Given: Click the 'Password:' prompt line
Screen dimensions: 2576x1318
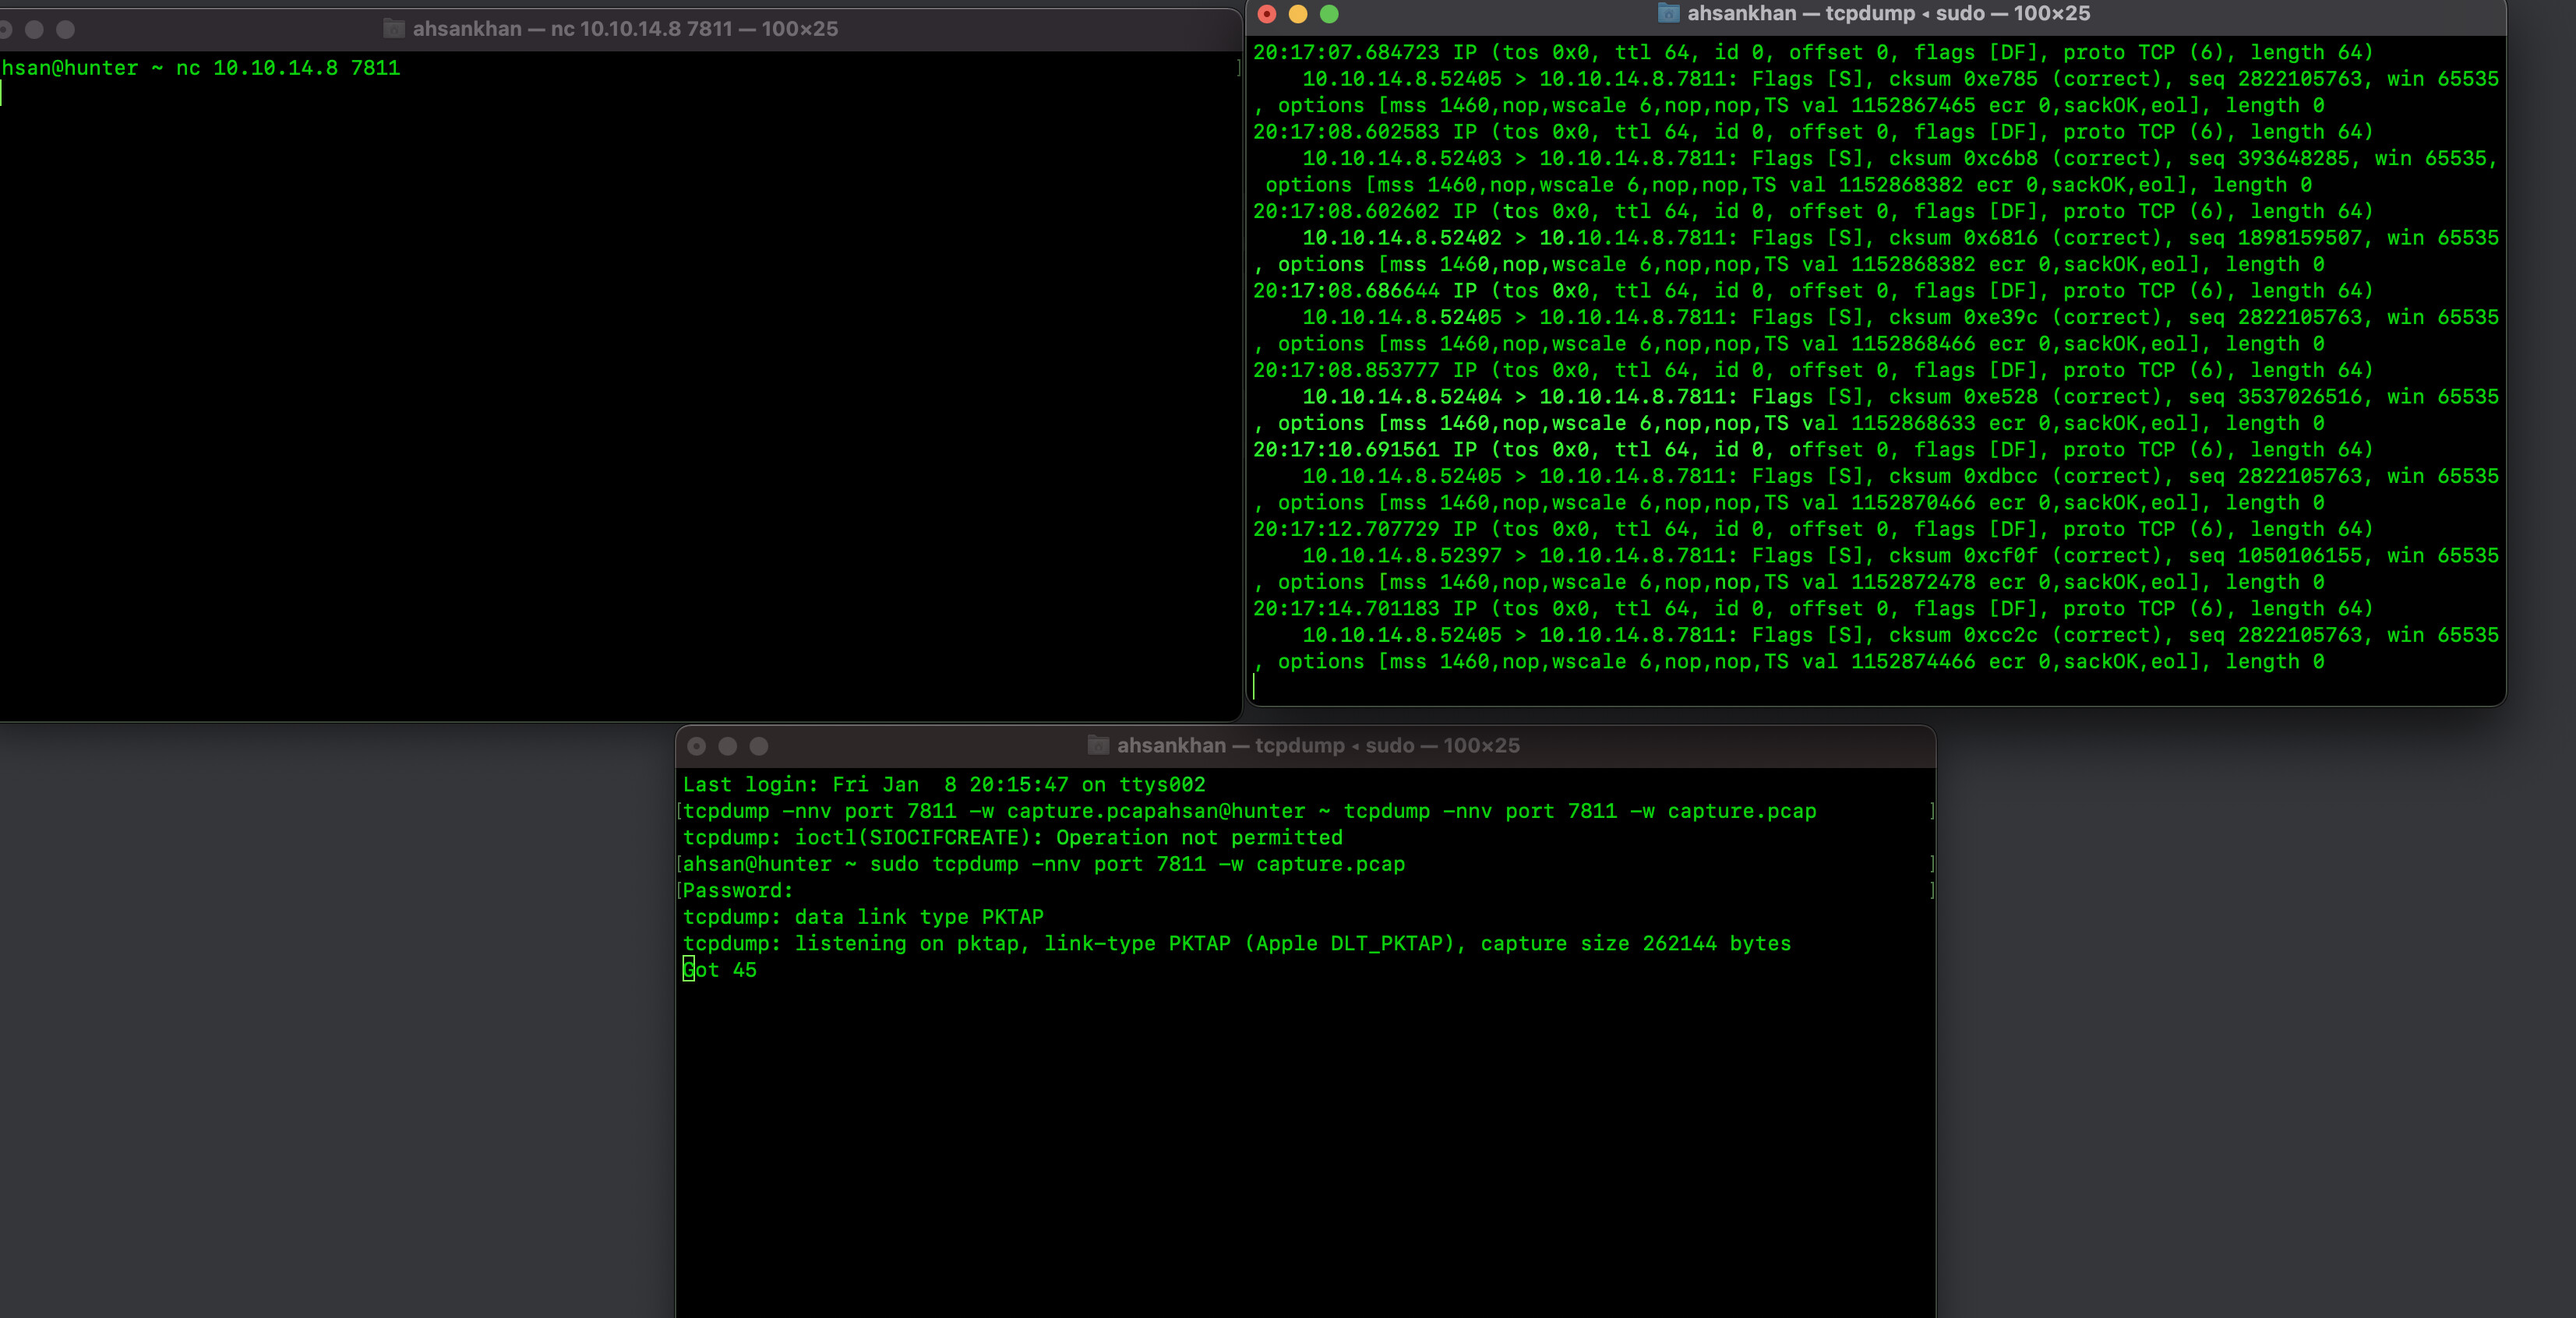Looking at the screenshot, I should (x=737, y=891).
